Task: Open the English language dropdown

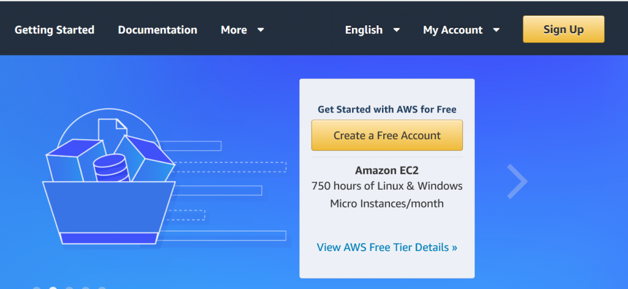Action: (x=372, y=29)
